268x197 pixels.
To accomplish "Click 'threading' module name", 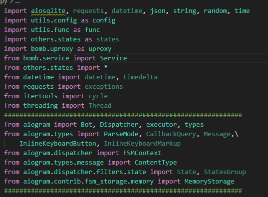I will (40, 106).
